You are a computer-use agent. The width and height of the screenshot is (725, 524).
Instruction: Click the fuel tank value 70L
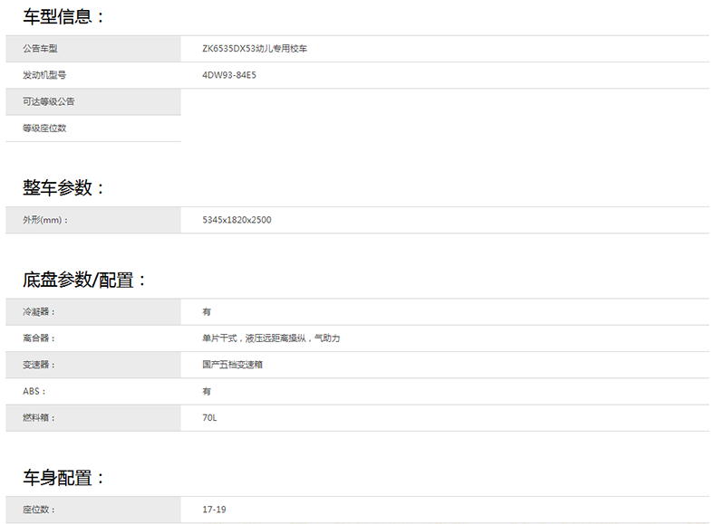tap(210, 417)
